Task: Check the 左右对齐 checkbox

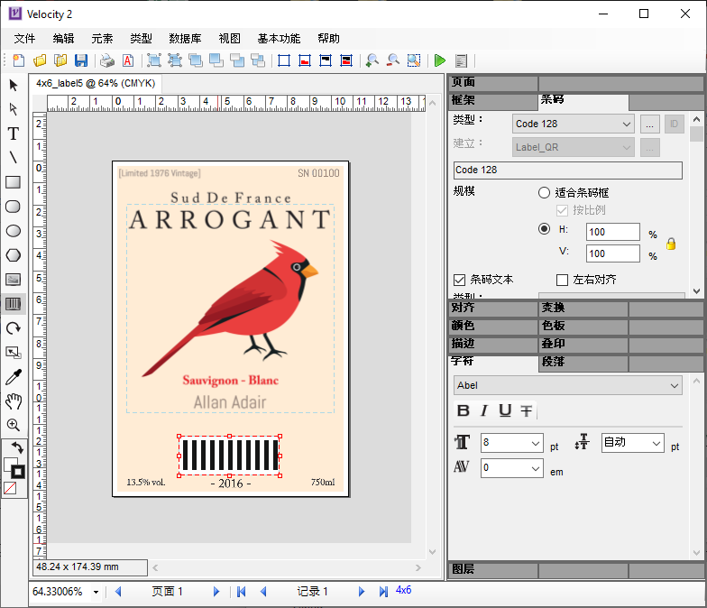Action: [563, 280]
